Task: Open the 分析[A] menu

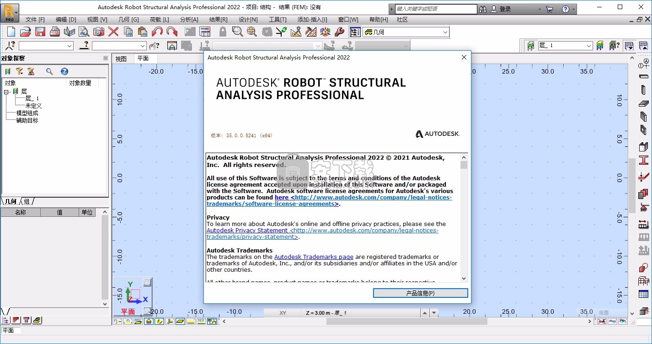Action: pyautogui.click(x=189, y=19)
